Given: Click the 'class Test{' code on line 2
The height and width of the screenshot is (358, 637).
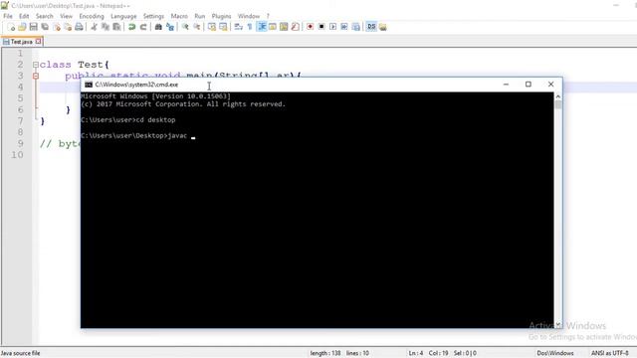Looking at the screenshot, I should click(x=75, y=65).
